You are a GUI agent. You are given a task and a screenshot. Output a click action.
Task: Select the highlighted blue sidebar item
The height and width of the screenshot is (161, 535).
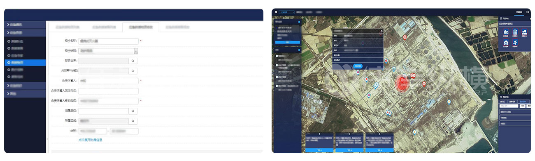coord(25,63)
